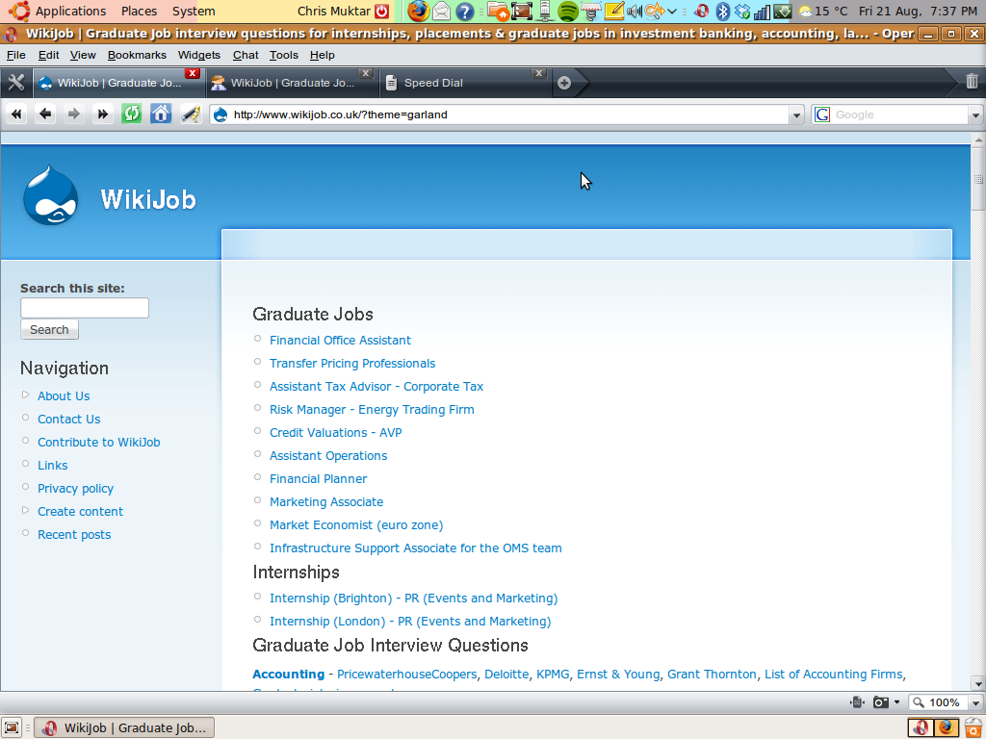The height and width of the screenshot is (739, 986).
Task: Switch to the Speed Dial tab
Action: [x=465, y=83]
